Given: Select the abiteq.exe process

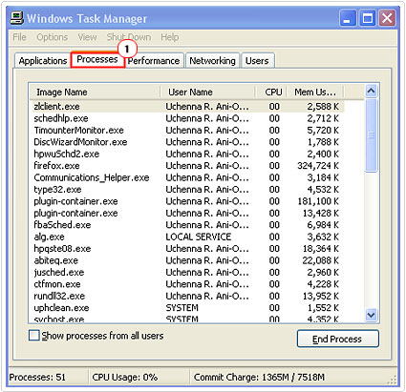Looking at the screenshot, I should click(x=187, y=260).
